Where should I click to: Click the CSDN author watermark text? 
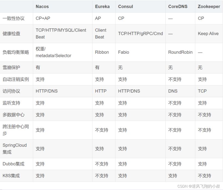(199, 186)
